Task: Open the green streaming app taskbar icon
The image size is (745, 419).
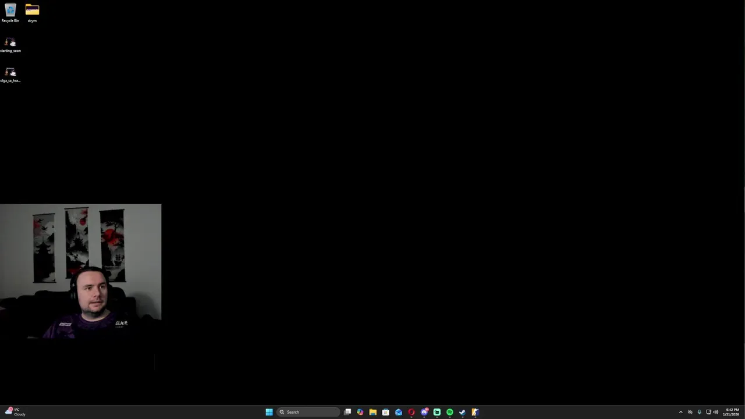Action: pyautogui.click(x=437, y=412)
